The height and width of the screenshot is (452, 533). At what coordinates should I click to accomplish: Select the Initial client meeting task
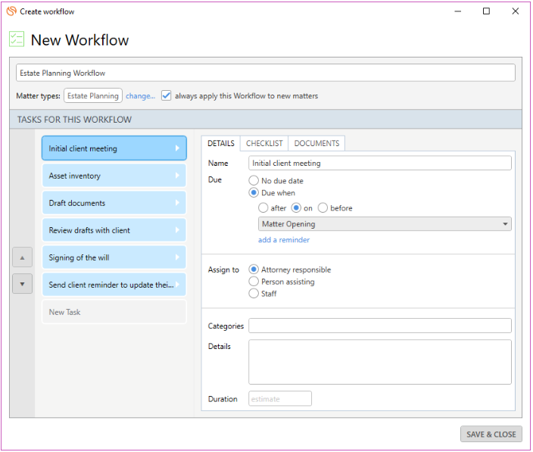pyautogui.click(x=114, y=148)
